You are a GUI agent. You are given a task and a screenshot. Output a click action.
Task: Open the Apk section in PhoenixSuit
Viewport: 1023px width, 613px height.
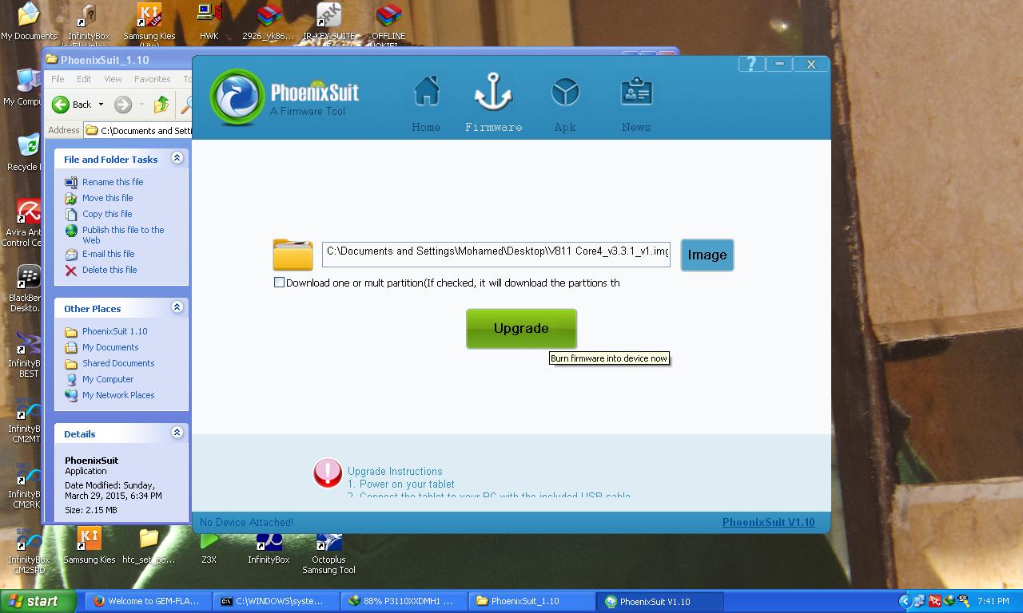565,105
